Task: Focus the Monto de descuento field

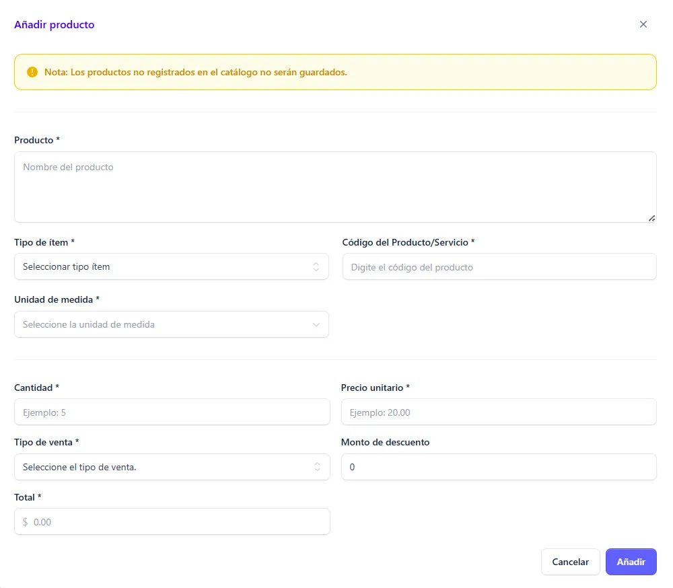Action: (x=498, y=467)
